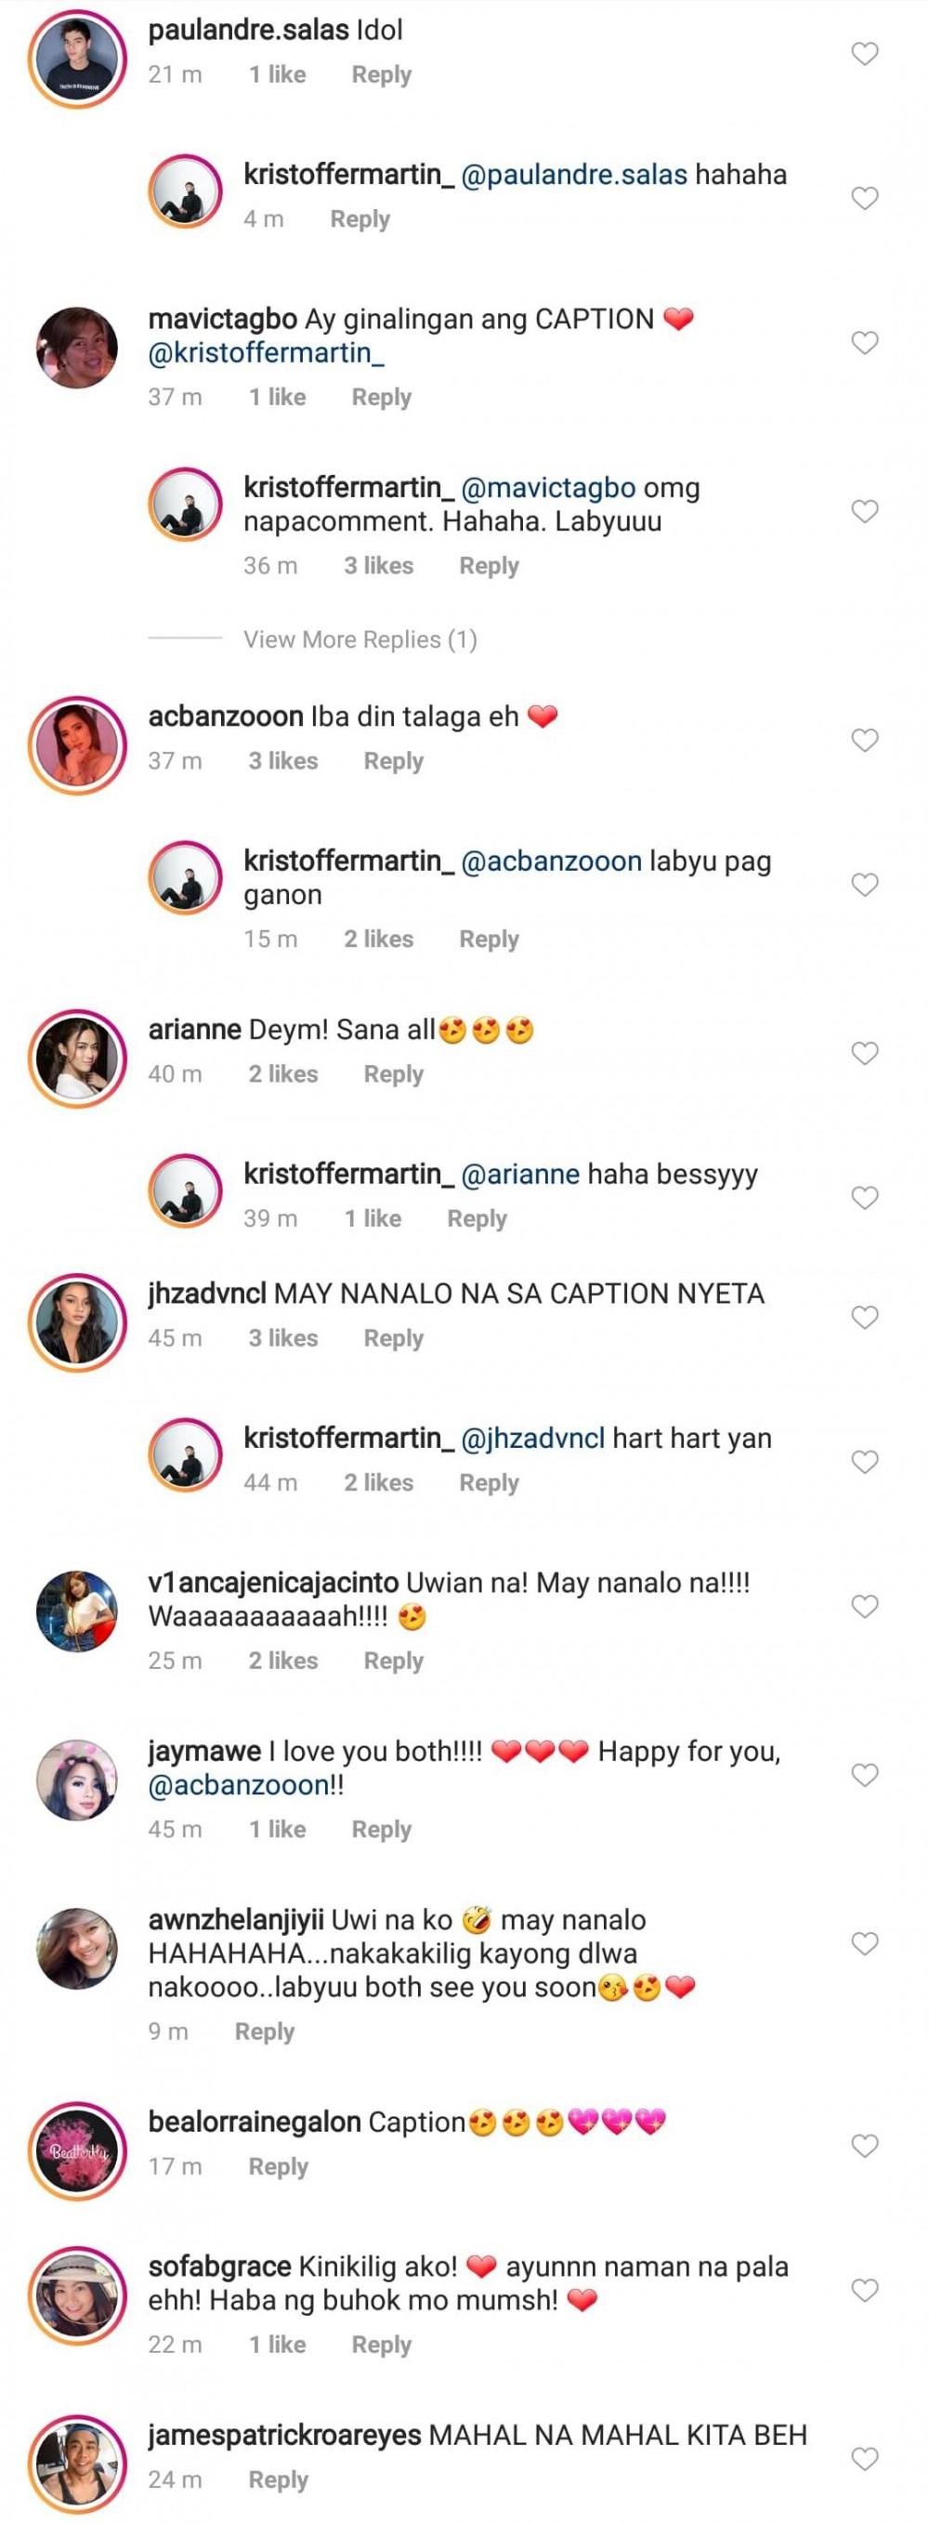Expand "View More Replies (1)" thread
Screen dimensions: 929x2524
coord(360,639)
